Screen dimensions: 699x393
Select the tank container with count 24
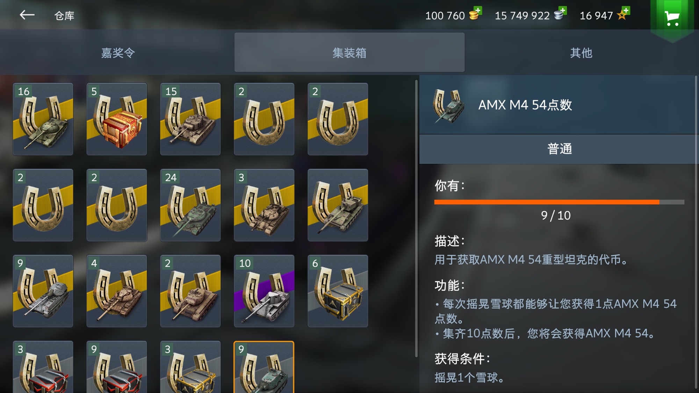click(190, 205)
